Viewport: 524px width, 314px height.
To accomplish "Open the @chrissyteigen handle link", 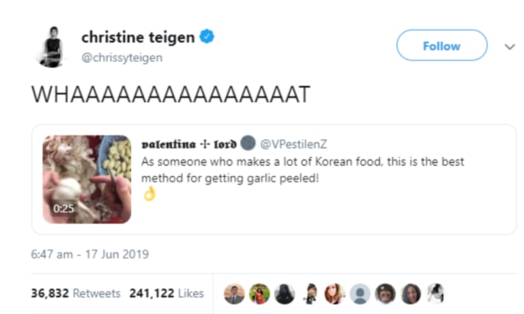I will click(x=122, y=57).
